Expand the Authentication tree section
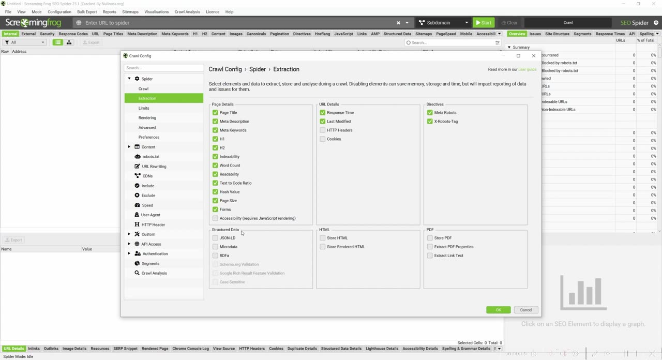The height and width of the screenshot is (360, 662). 129,253
